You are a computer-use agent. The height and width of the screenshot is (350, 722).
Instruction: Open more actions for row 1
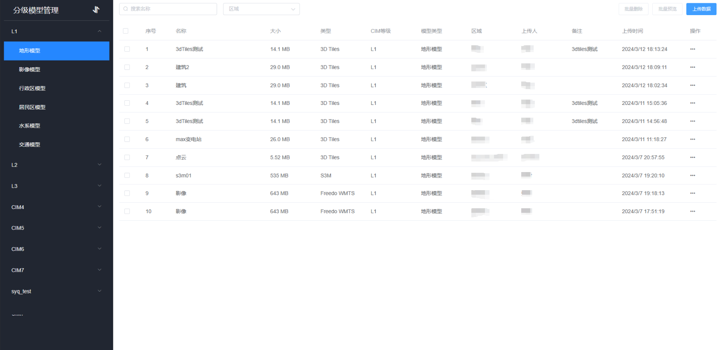[692, 49]
